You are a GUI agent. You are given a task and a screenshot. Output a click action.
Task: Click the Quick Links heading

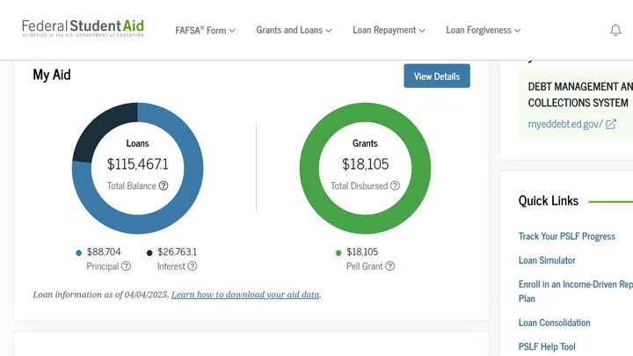pos(549,200)
